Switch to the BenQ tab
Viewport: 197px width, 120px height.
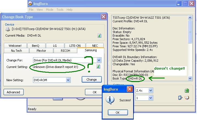point(36,46)
